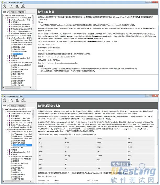160x185 pixels.
Task: Open 收集有关计算机的信息 topic in 使用熟悉的命令名称 window
Action: point(20,163)
